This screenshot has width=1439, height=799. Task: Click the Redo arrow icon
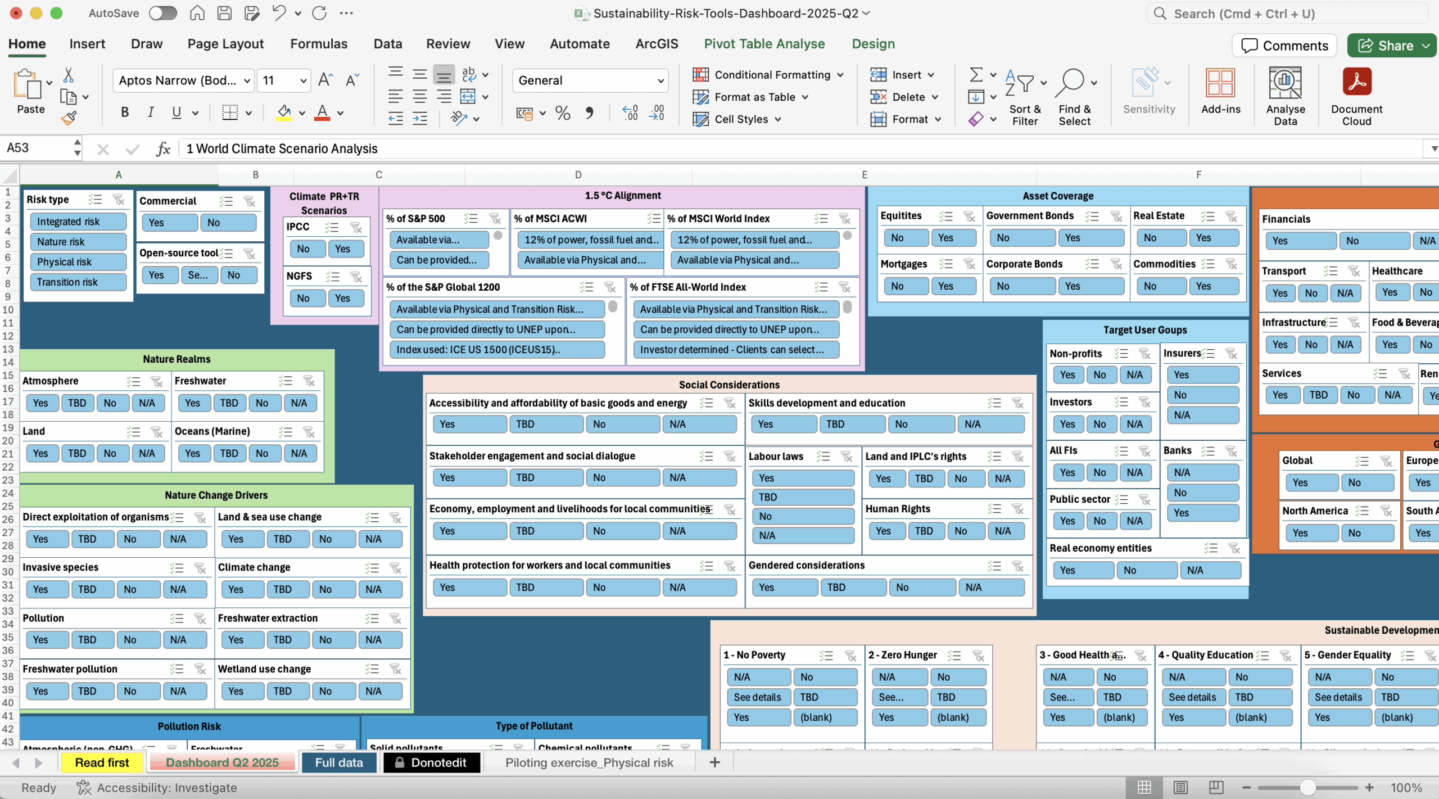[319, 13]
